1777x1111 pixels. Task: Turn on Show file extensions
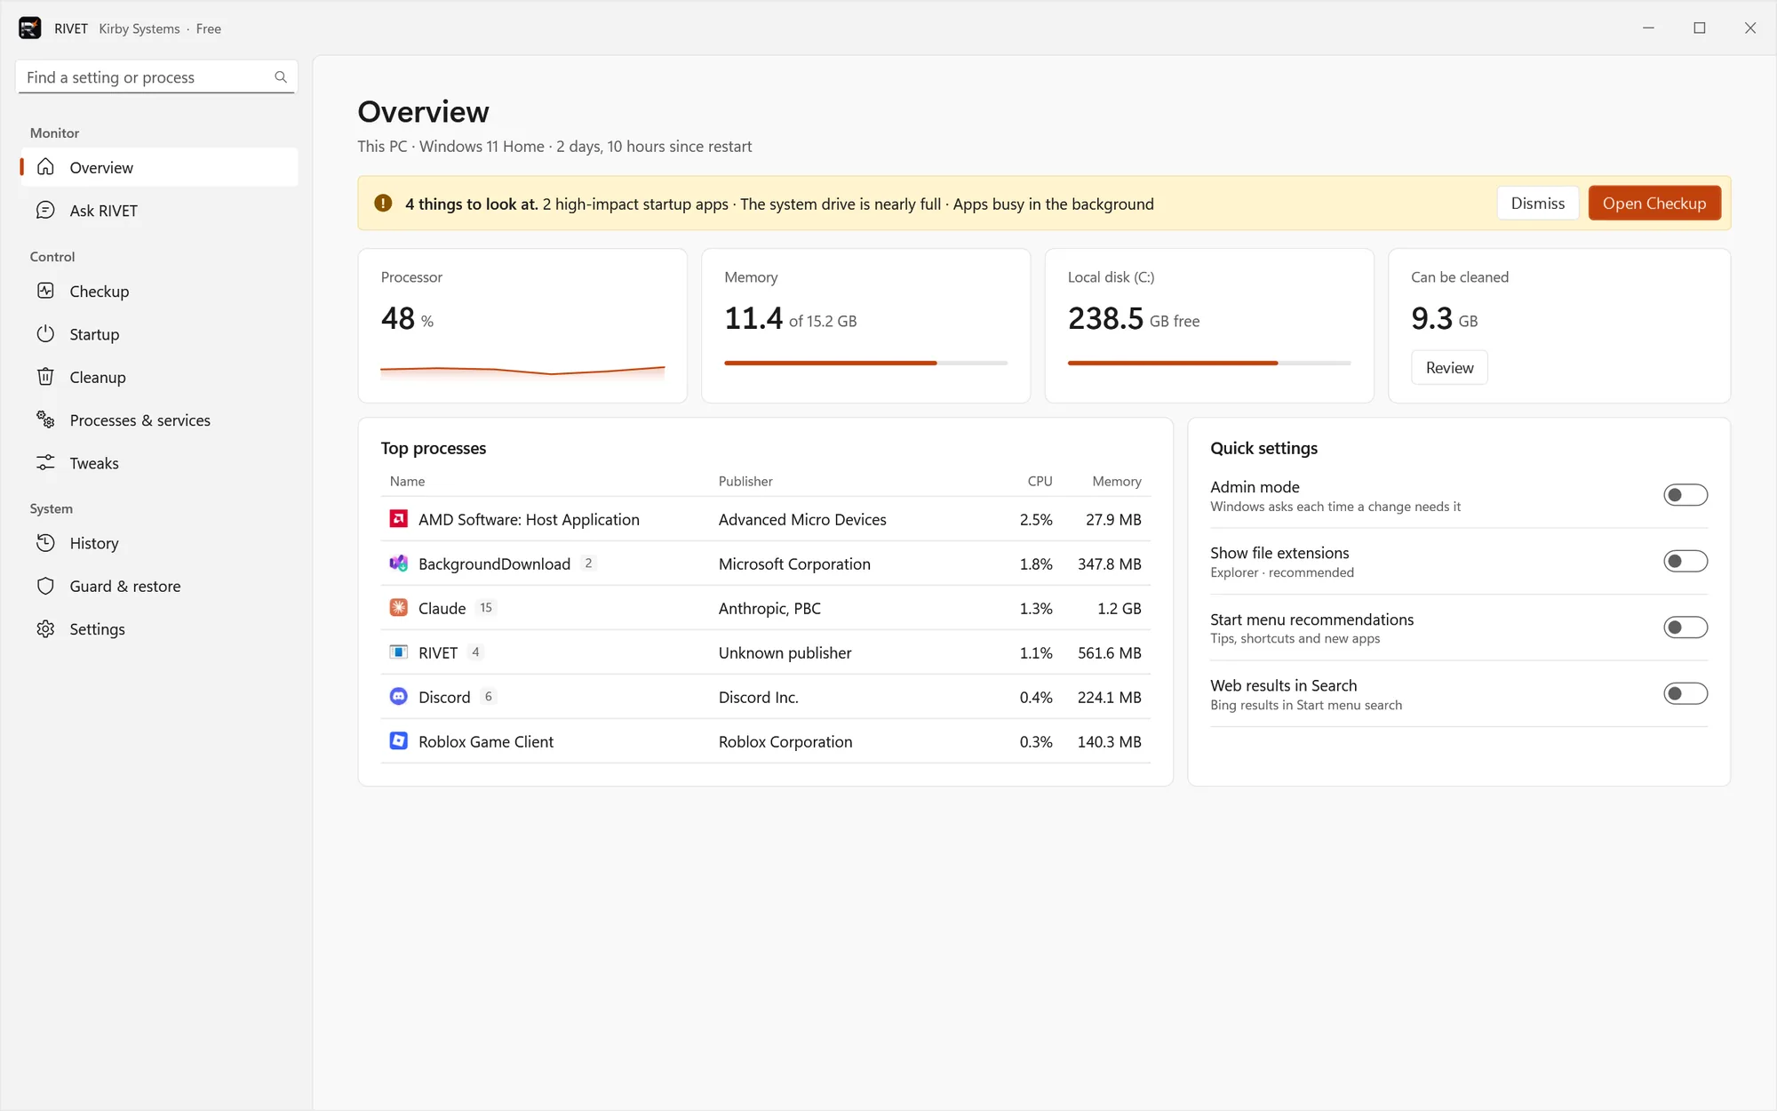pyautogui.click(x=1685, y=562)
